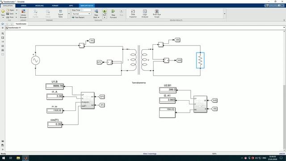Open the Library Browser
This screenshot has width=286, height=161.
point(23,14)
